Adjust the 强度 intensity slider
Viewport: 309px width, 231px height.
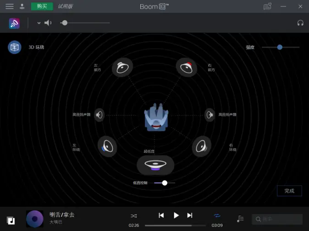coord(281,47)
